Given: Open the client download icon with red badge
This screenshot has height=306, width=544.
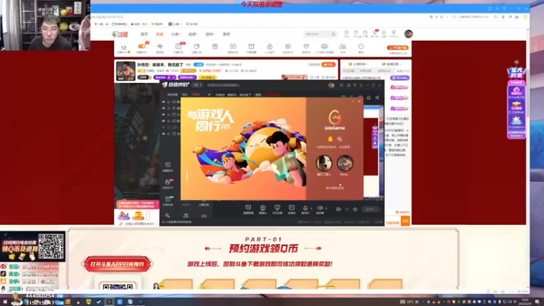Looking at the screenshot, I should pyautogui.click(x=375, y=33).
